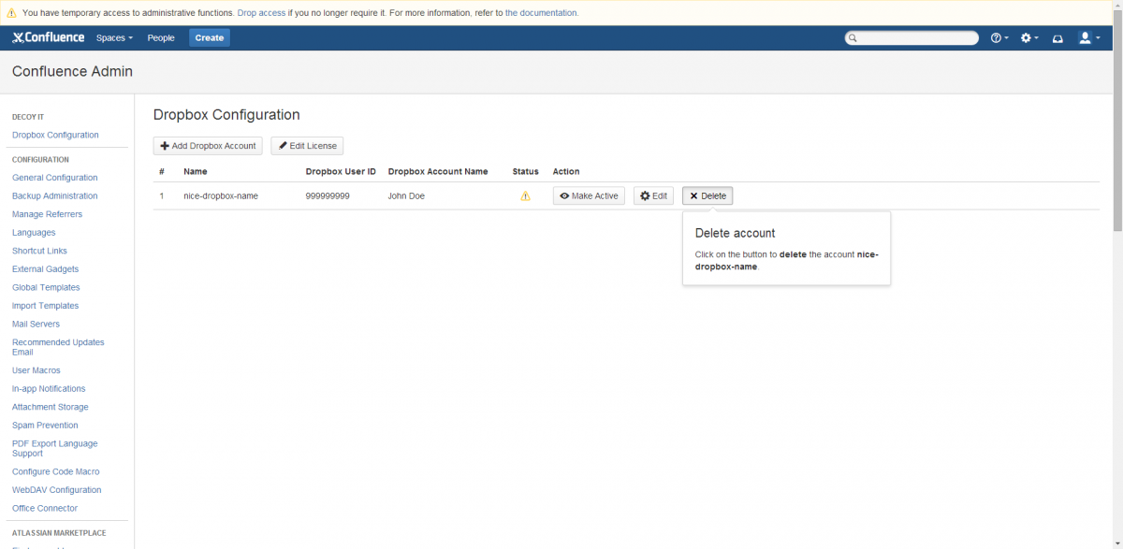This screenshot has width=1123, height=549.
Task: Delete the nice-dropbox-name account
Action: [x=707, y=196]
